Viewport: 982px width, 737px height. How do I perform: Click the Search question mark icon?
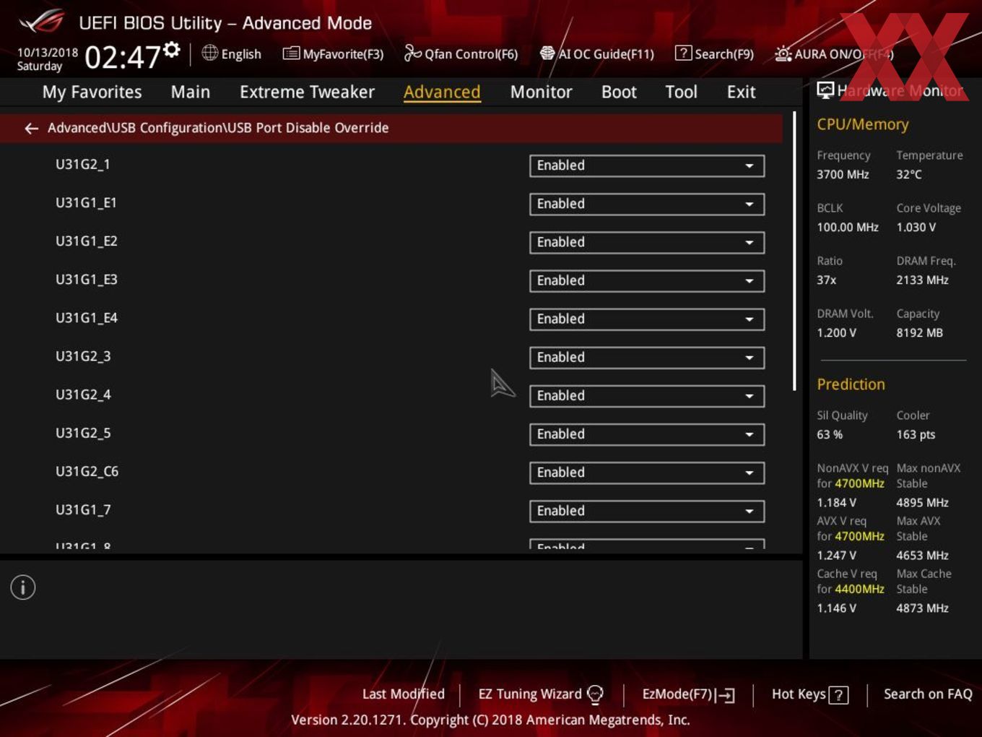[683, 53]
